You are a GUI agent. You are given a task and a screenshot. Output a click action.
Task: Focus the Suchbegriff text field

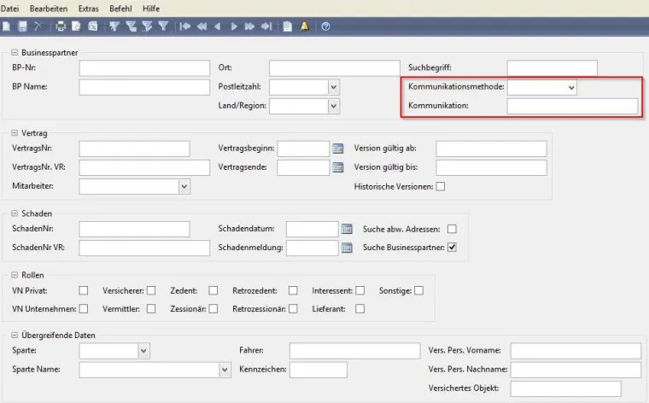[x=550, y=68]
